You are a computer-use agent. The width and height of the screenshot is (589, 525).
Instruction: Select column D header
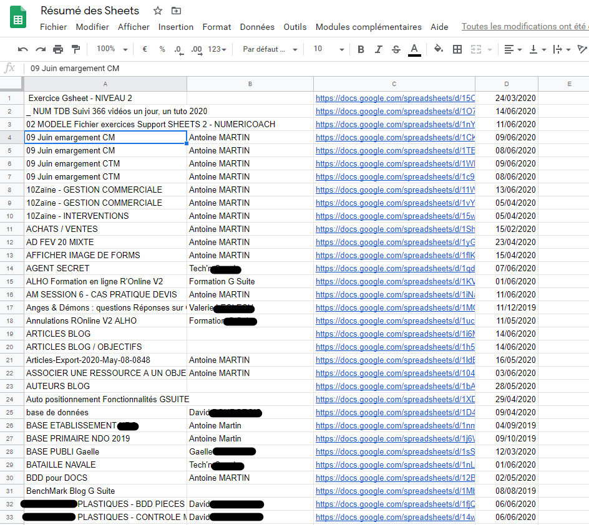tap(507, 84)
